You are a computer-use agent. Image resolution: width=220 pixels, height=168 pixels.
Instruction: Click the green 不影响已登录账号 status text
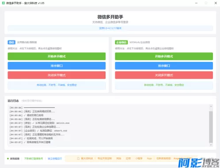click(34, 159)
